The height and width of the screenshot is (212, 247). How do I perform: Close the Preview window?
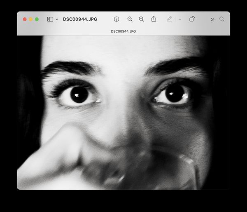click(25, 19)
